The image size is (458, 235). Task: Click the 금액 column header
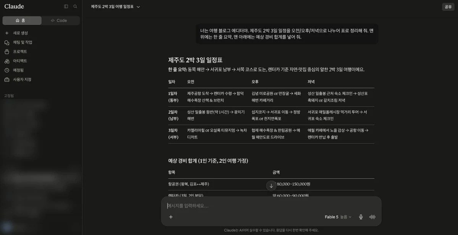pyautogui.click(x=276, y=173)
